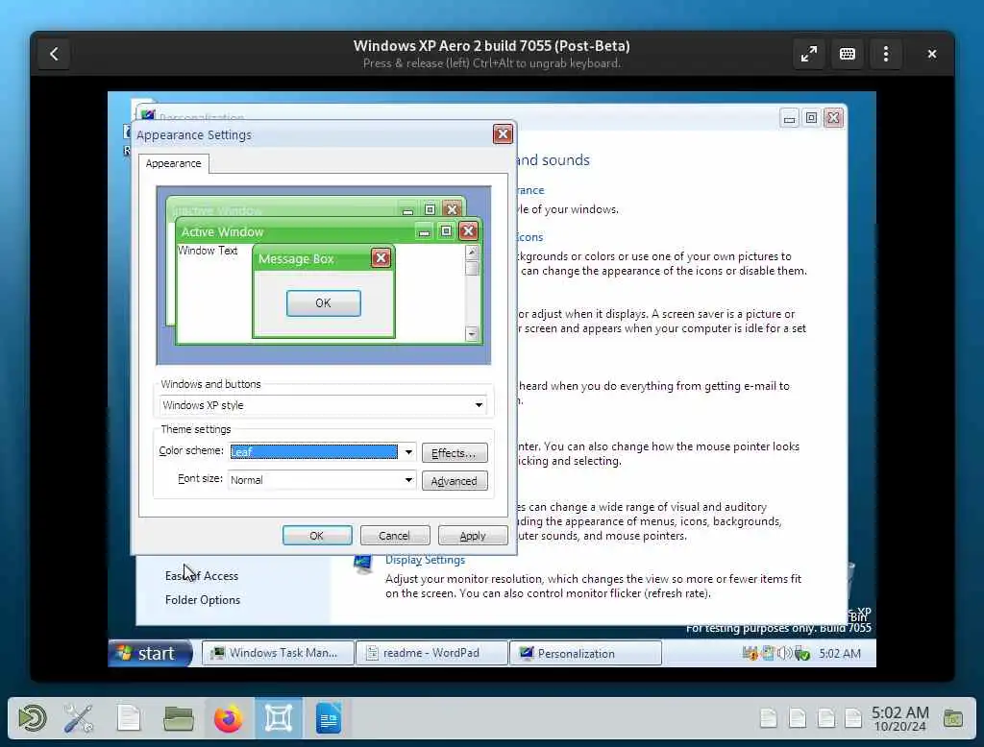This screenshot has width=984, height=747.
Task: Close the VM viewer with the X button
Action: click(x=932, y=54)
